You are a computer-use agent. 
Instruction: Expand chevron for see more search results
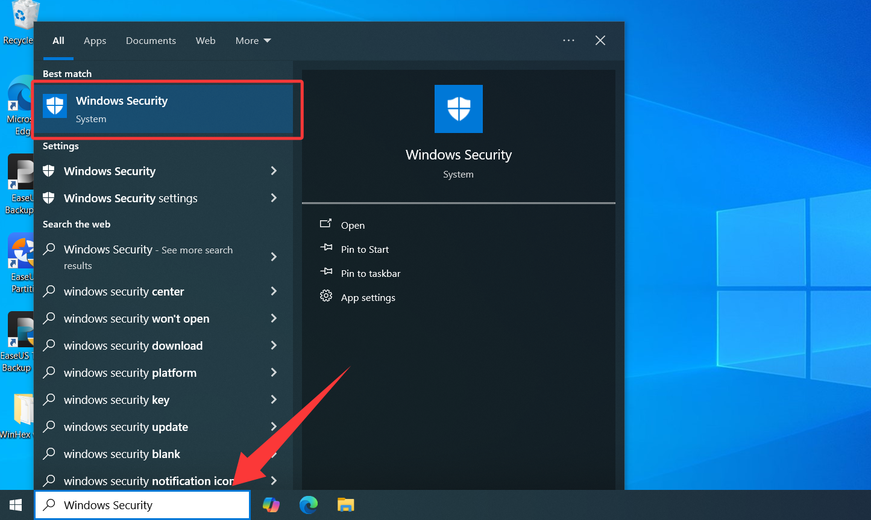pyautogui.click(x=274, y=257)
